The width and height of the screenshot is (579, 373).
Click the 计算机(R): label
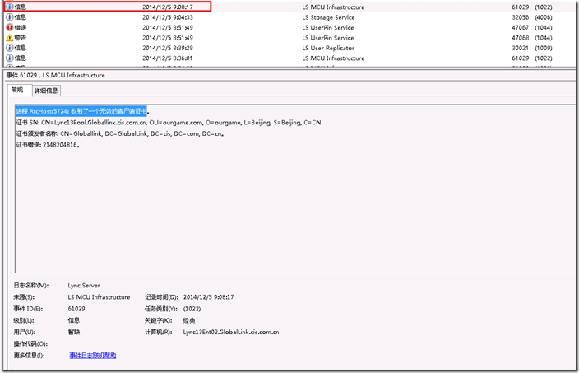pos(159,332)
